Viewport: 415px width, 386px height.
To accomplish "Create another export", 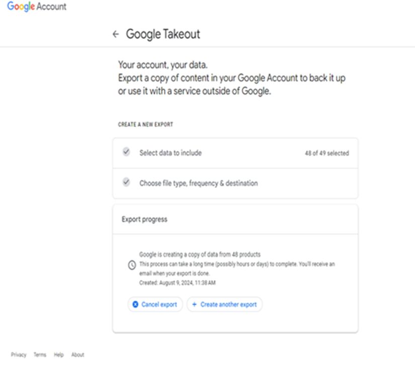I will click(x=224, y=304).
